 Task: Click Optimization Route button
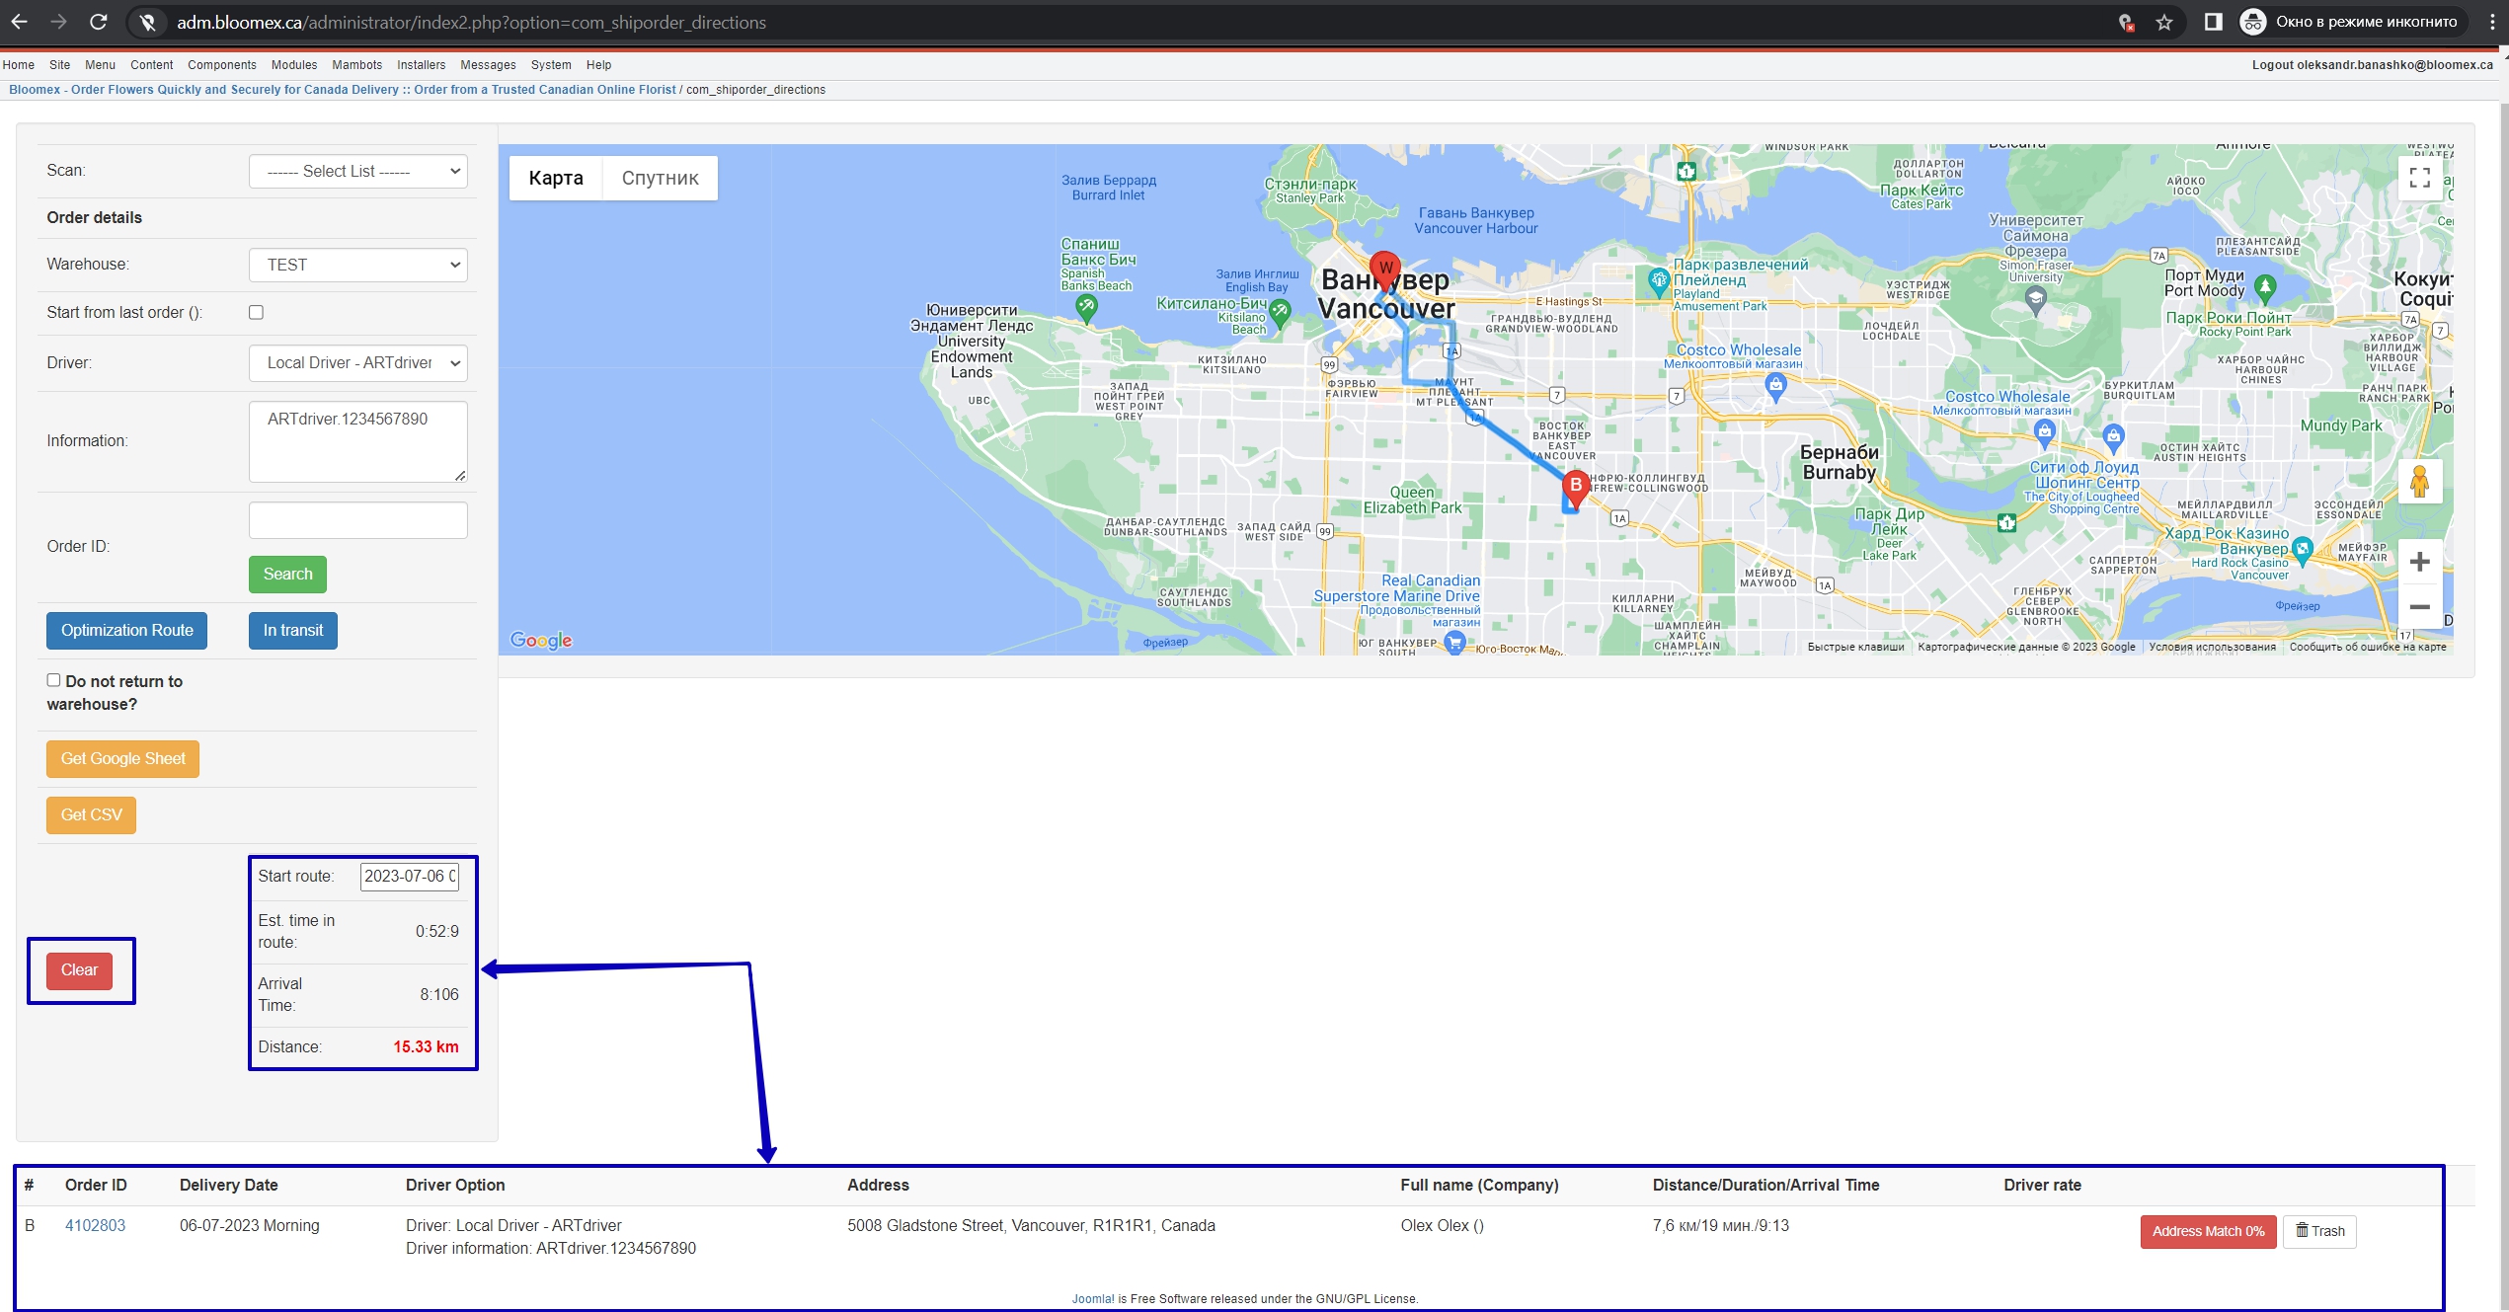click(126, 630)
